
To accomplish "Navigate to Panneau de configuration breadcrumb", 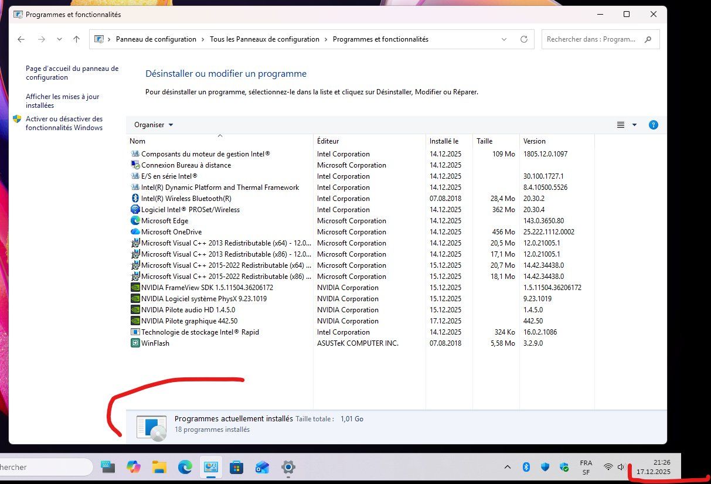I will [156, 39].
